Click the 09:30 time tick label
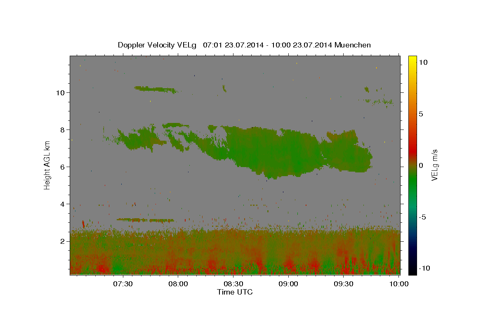495x330 pixels. click(x=344, y=284)
